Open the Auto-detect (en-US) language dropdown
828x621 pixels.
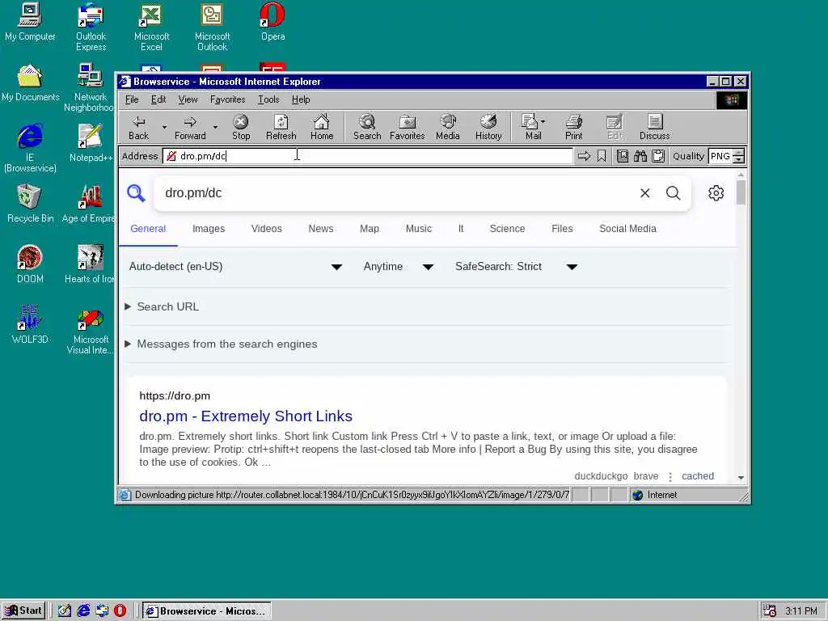click(x=235, y=267)
